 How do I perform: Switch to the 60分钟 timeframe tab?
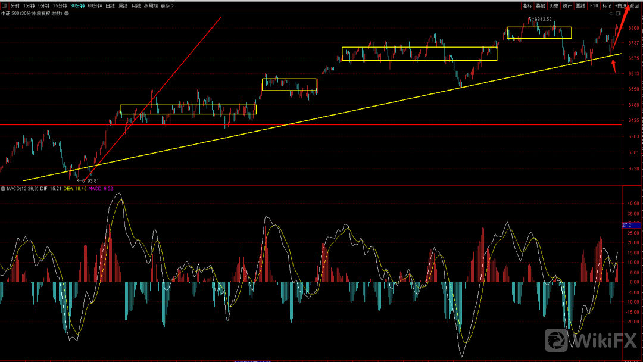coord(94,5)
